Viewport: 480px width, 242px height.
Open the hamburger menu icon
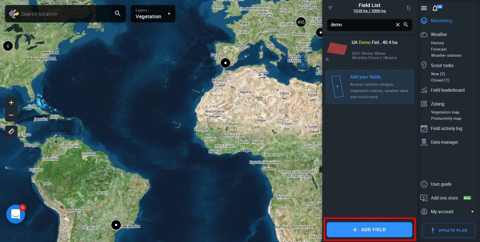tap(424, 8)
